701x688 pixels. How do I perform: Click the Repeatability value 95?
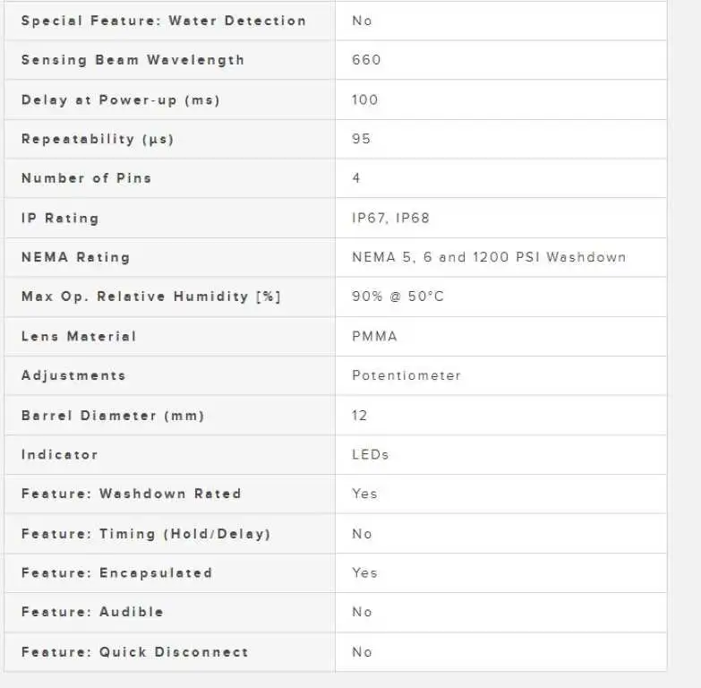[361, 139]
